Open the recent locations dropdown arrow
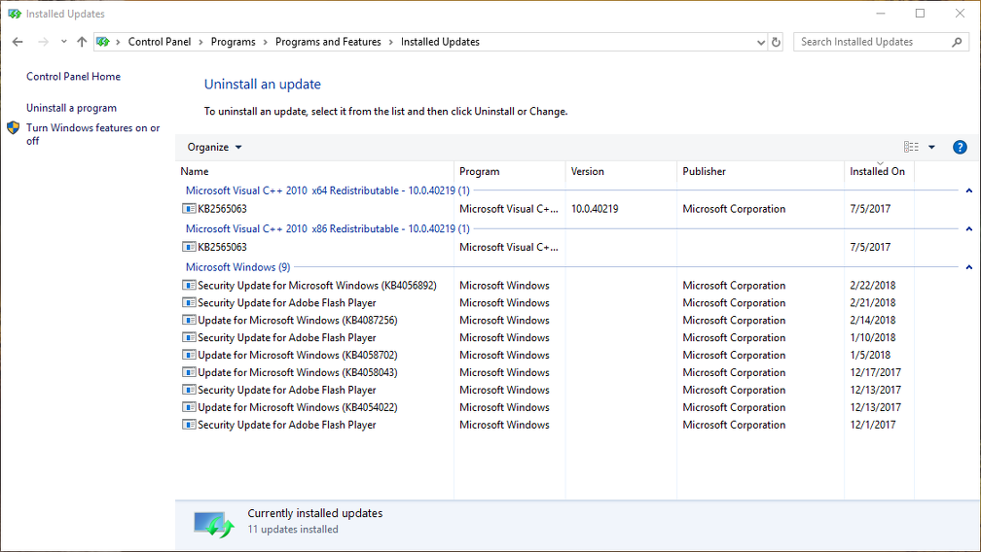 [x=63, y=42]
